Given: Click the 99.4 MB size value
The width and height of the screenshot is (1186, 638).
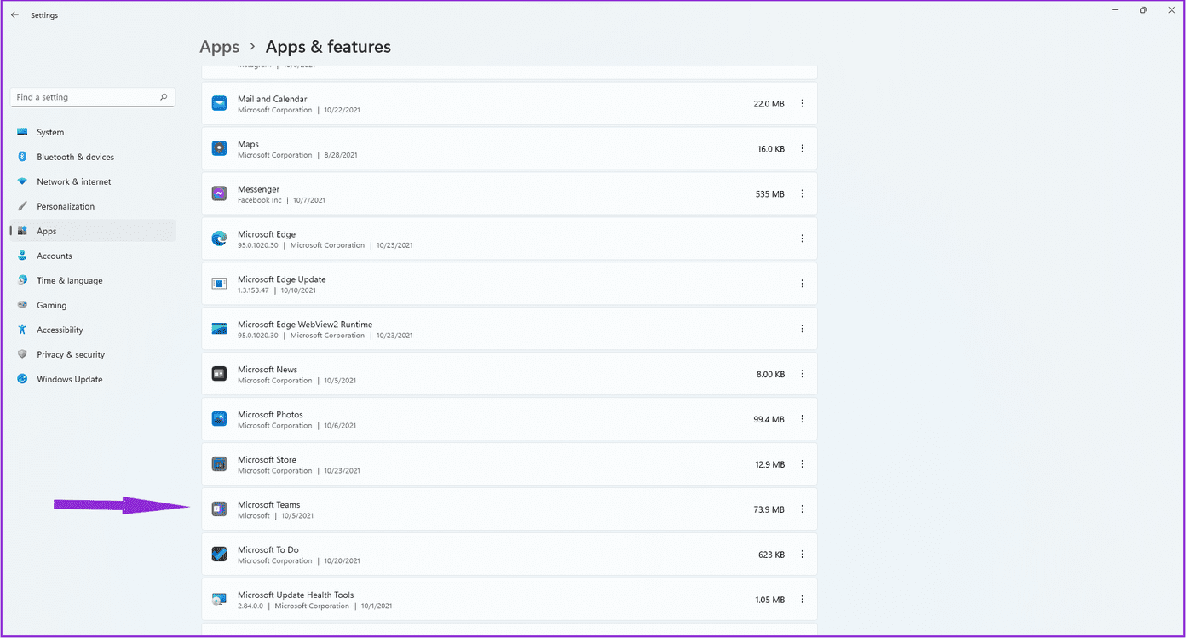Looking at the screenshot, I should click(769, 420).
